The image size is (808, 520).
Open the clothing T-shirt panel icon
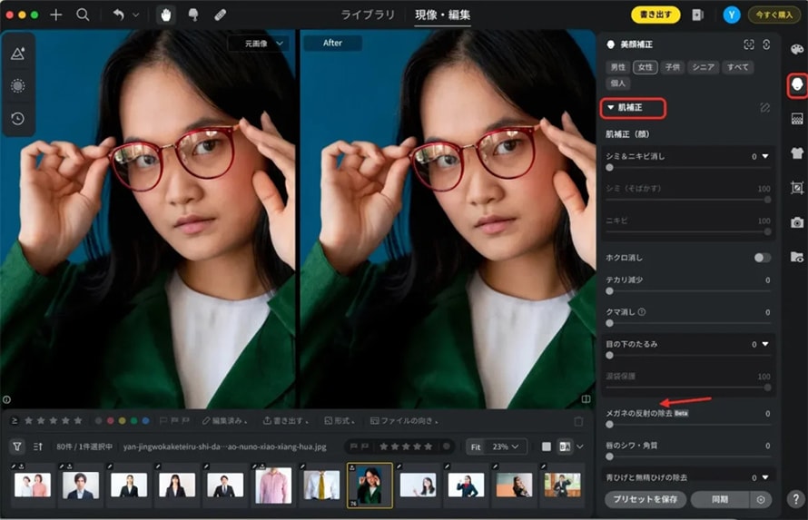[x=796, y=153]
